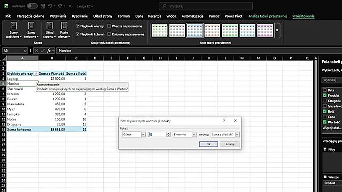Screen dimensions: 342x192
Task: Click the Układ raportu layout icon
Action: click(x=49, y=26)
